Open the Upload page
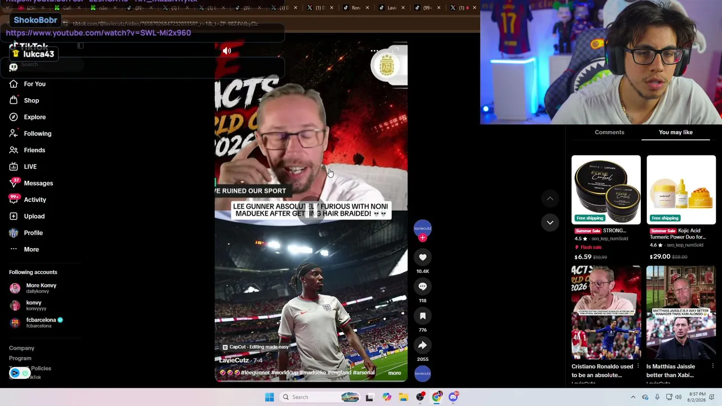The image size is (722, 406). tap(27, 216)
